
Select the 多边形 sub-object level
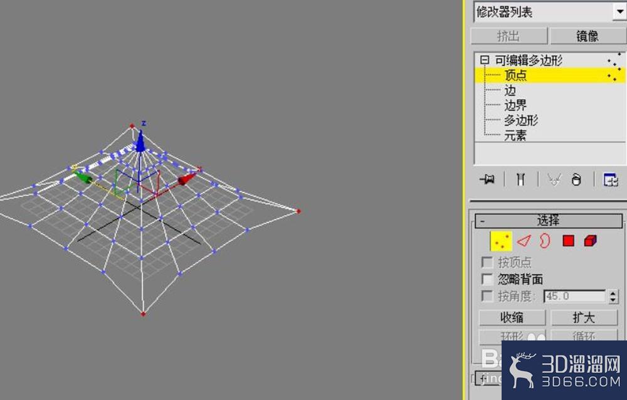520,120
